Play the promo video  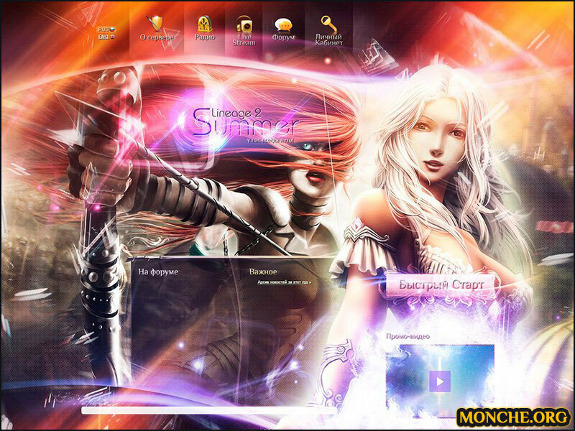[x=440, y=380]
